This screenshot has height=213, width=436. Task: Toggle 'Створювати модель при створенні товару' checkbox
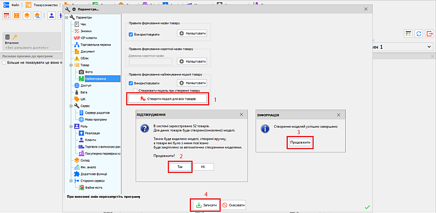click(x=136, y=91)
